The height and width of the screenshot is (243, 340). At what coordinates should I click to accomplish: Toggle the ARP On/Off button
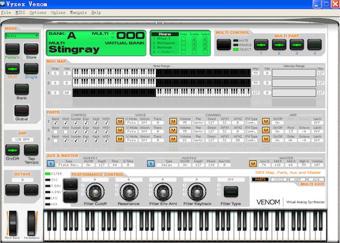tap(12, 150)
